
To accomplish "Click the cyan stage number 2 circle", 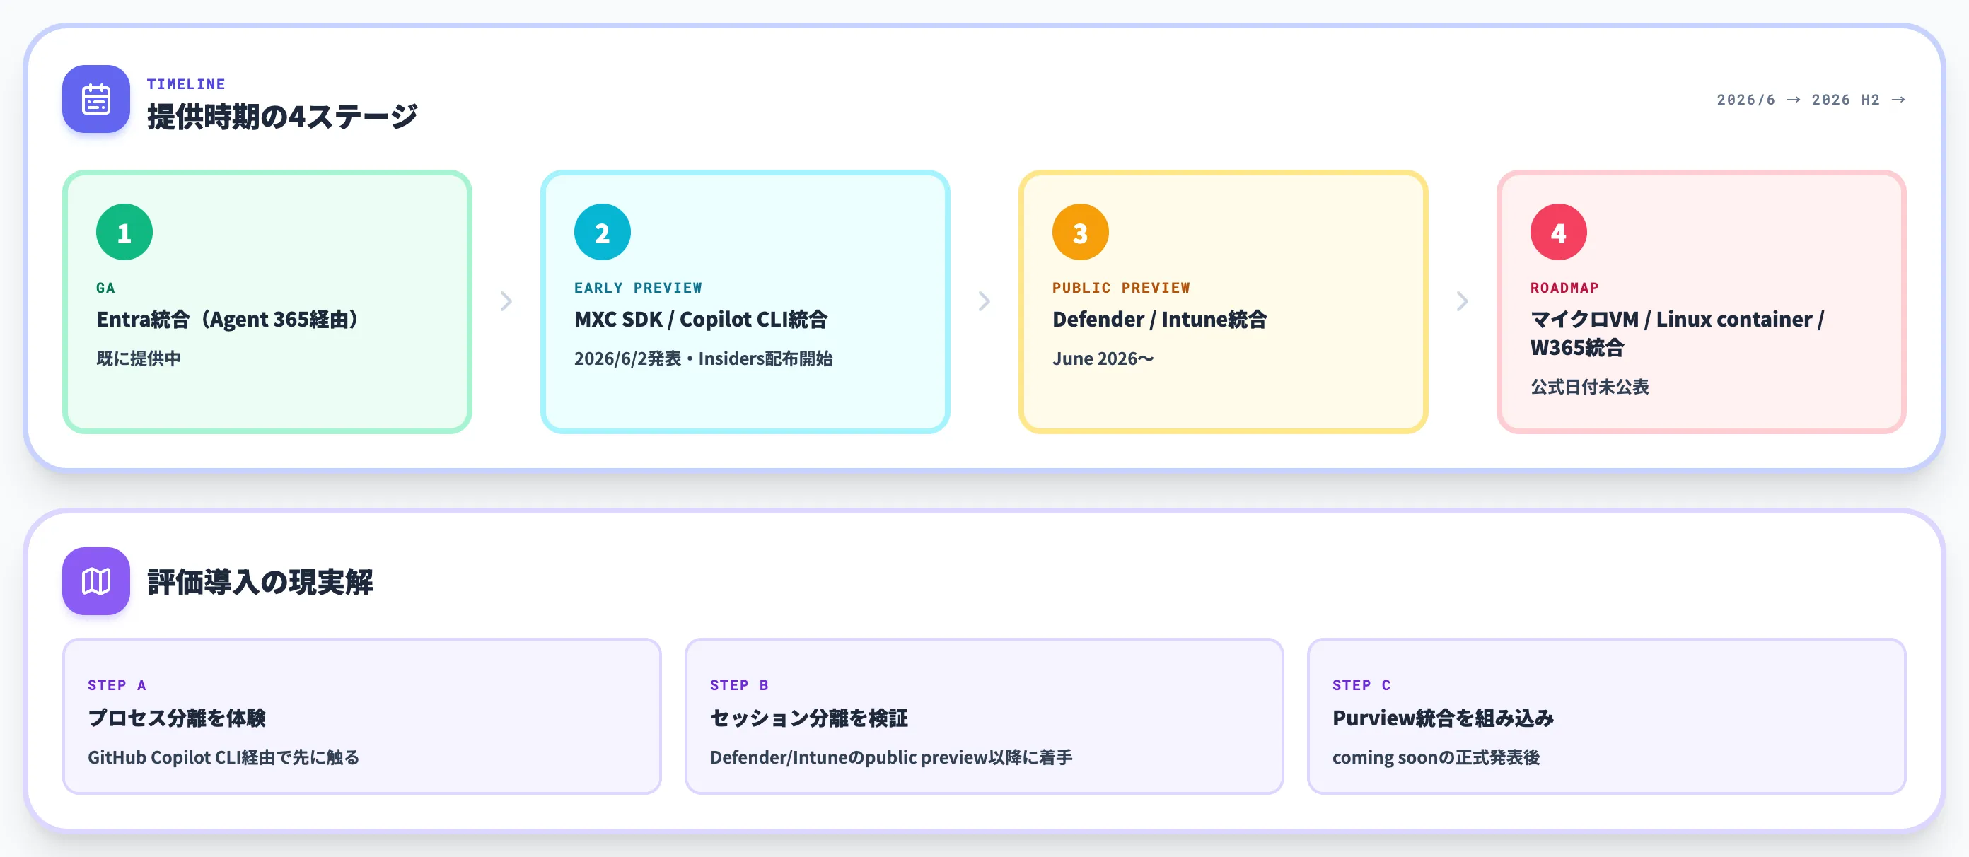I will click(603, 233).
